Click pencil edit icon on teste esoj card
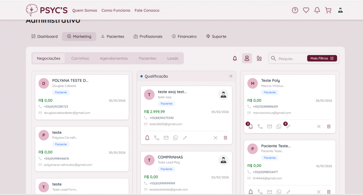This screenshot has width=363, height=195. coord(185,138)
